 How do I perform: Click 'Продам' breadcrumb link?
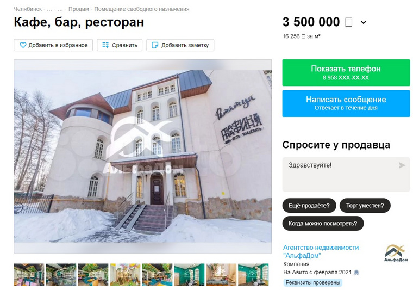click(79, 9)
